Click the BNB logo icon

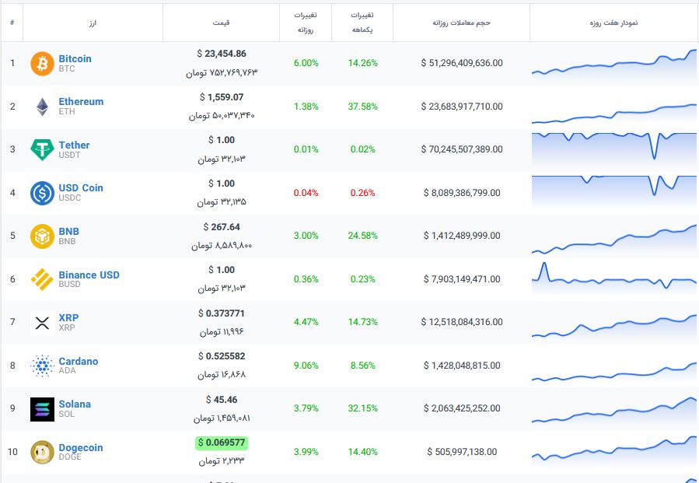42,236
